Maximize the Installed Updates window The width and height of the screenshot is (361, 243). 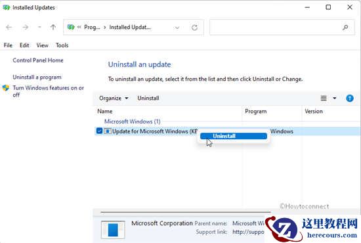click(328, 7)
